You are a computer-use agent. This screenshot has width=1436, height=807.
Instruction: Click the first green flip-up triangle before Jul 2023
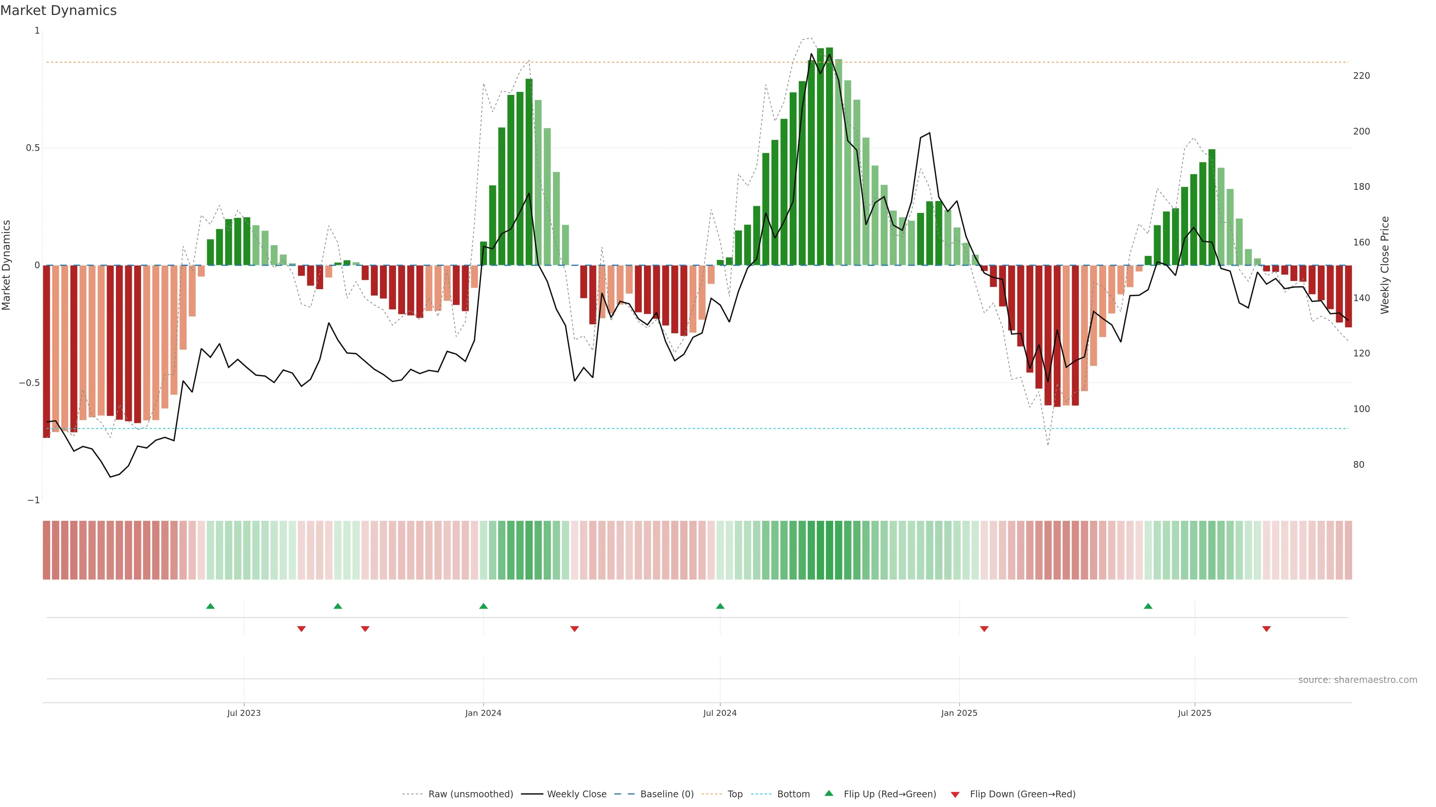[x=210, y=606]
